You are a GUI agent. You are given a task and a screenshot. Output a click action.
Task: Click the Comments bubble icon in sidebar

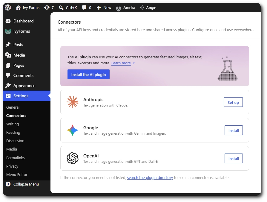(x=8, y=75)
